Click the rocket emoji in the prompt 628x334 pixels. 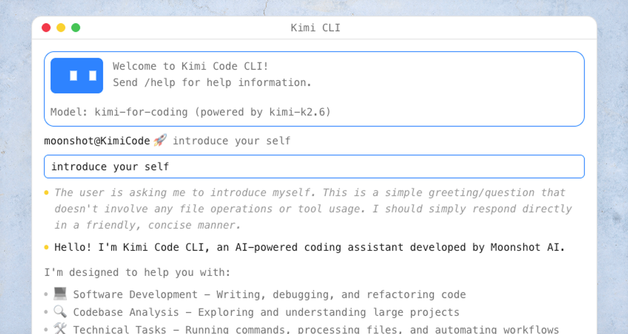coord(160,140)
